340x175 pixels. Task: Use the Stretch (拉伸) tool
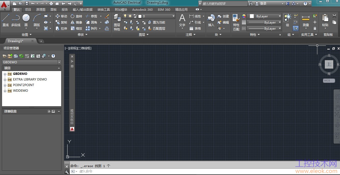[x=61, y=28]
